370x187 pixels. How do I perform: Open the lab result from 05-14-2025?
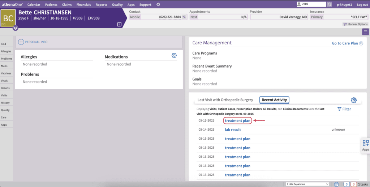tap(233, 130)
